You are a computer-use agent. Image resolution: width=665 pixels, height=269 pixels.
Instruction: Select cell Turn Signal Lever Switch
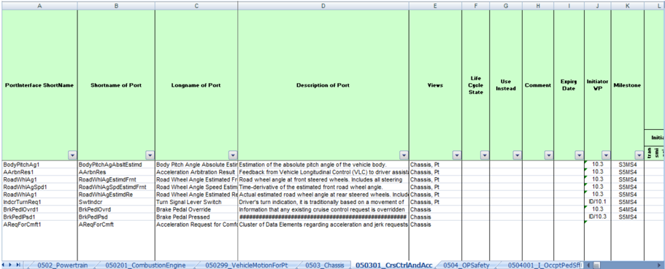point(196,202)
